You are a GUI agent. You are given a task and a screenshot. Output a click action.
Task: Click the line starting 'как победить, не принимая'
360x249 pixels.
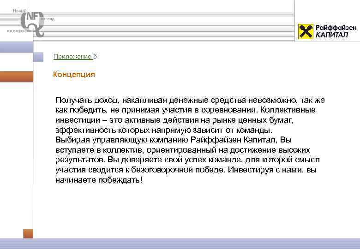[x=185, y=110]
